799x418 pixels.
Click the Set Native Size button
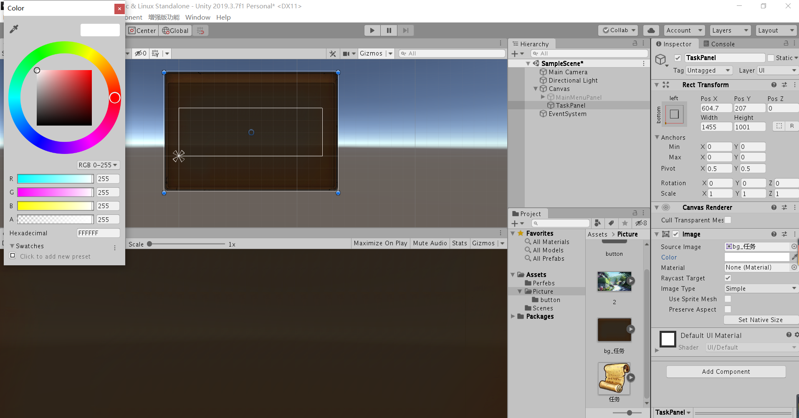tap(760, 320)
